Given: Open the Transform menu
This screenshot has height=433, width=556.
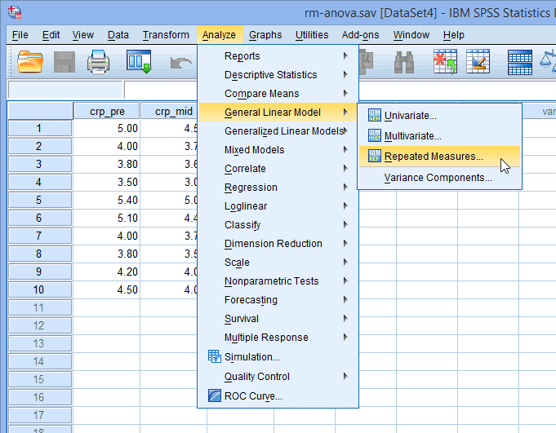Looking at the screenshot, I should coord(166,35).
